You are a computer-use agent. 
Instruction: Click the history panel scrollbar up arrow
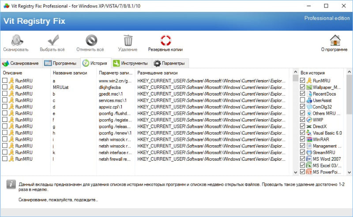[349, 72]
